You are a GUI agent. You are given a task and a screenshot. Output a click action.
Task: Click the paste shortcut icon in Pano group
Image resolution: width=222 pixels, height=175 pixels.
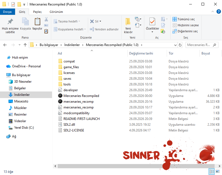46,31
